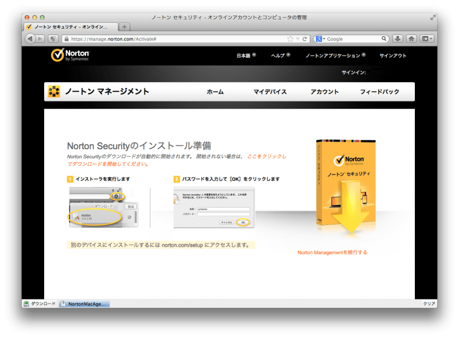Open downloads with the arrow toolbar icon
The width and height of the screenshot is (459, 338).
click(x=398, y=38)
